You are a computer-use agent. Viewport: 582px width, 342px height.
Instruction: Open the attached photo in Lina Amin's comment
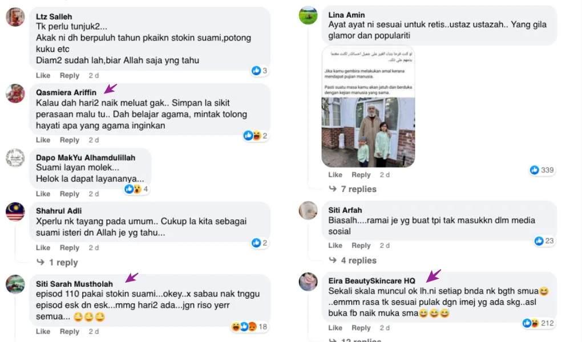coord(368,107)
